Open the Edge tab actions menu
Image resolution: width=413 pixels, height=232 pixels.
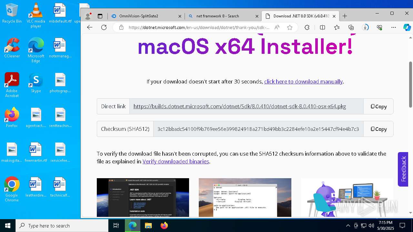coord(100,16)
